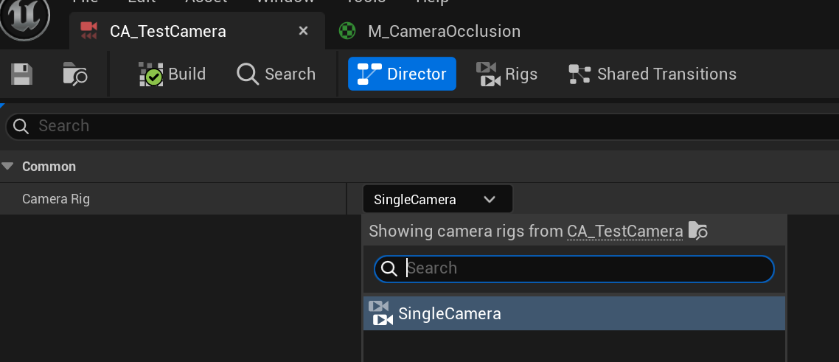The height and width of the screenshot is (362, 839).
Task: Switch to Shared Transitions mode
Action: point(652,74)
